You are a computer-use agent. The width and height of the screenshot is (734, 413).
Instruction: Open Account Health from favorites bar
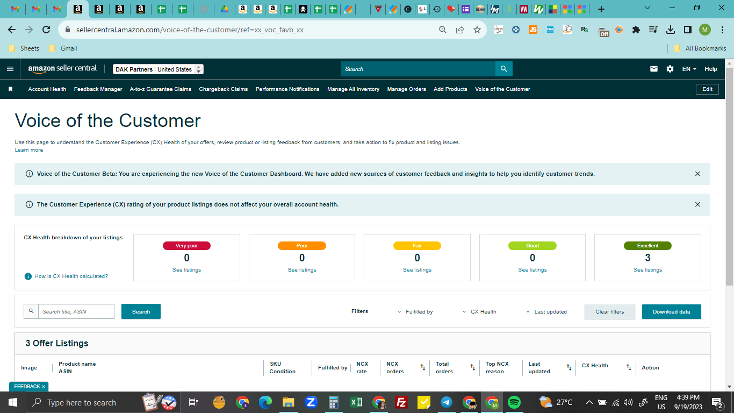click(47, 89)
